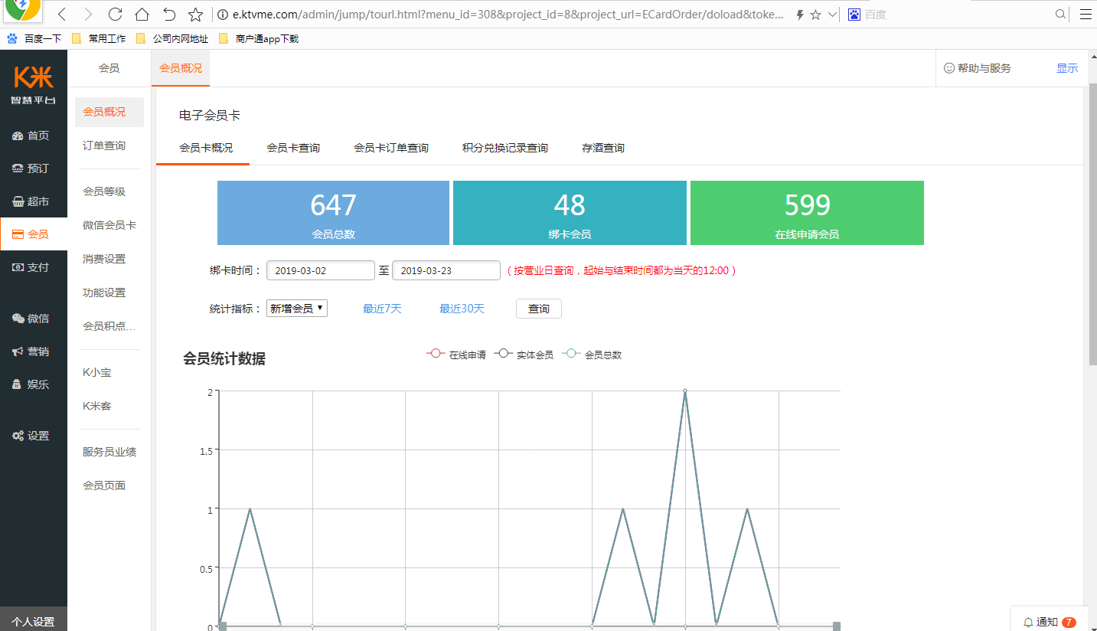Open 营销 marketing megaphone in sidebar
This screenshot has height=631, width=1097.
18,351
